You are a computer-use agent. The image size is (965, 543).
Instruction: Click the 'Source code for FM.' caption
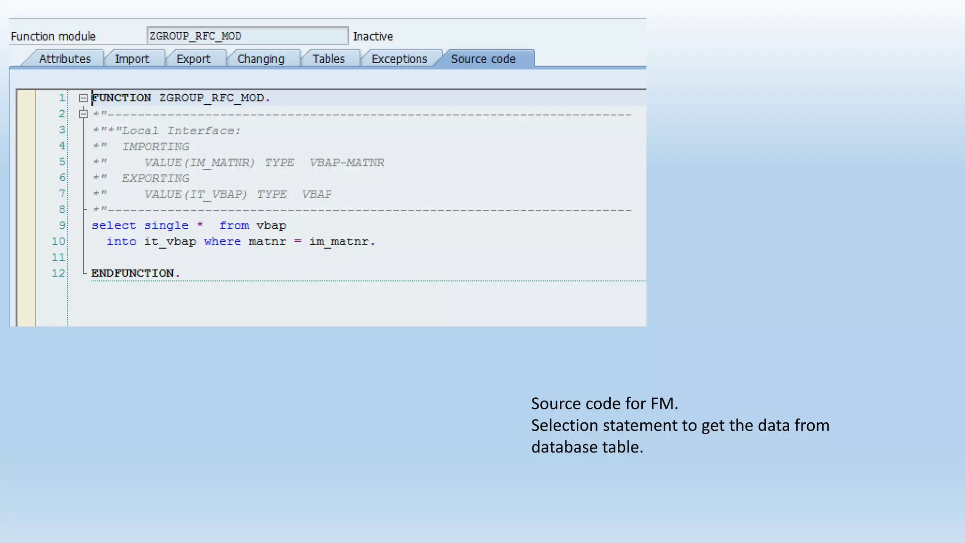(605, 403)
